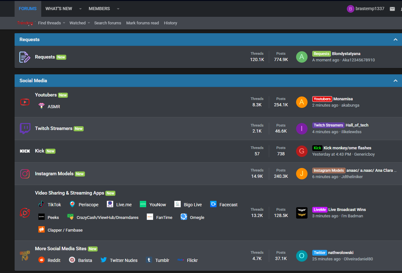Screen dimensions: 402x273
Task: Click the Twitter bird icon
Action: click(x=103, y=260)
